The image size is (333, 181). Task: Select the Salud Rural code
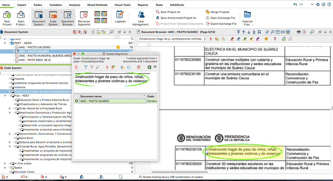tap(26, 138)
